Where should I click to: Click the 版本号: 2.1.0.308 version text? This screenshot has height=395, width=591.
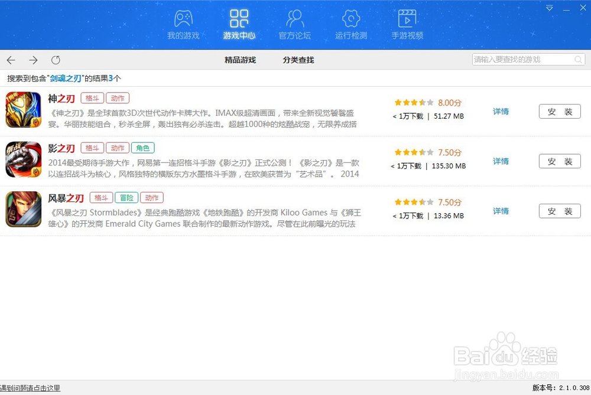561,388
